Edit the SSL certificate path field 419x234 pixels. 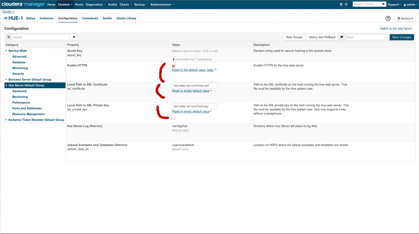pos(194,85)
